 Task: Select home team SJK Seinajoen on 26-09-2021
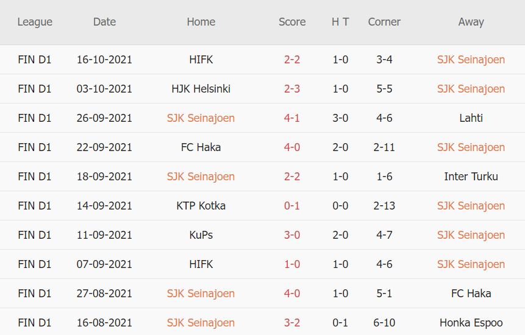click(201, 118)
